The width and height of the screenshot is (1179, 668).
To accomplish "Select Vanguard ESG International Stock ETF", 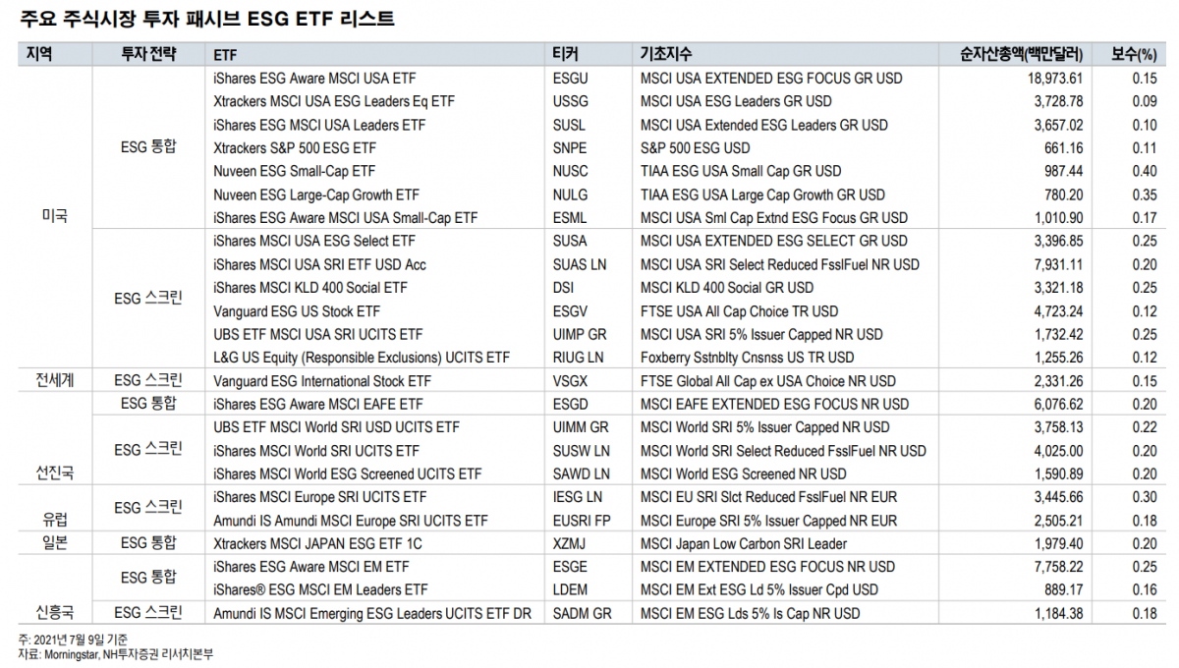I will tap(321, 381).
